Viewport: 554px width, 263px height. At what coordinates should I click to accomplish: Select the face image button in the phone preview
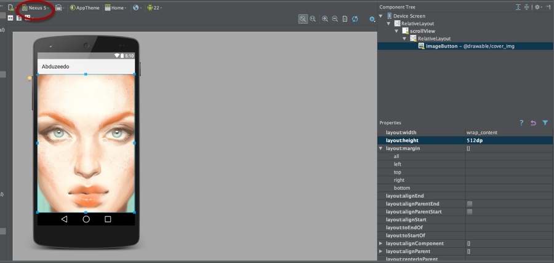click(x=86, y=143)
